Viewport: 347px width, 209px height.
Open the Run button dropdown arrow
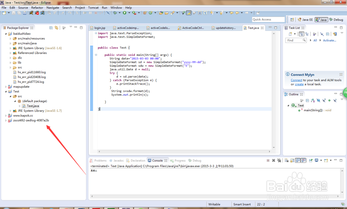(129, 13)
